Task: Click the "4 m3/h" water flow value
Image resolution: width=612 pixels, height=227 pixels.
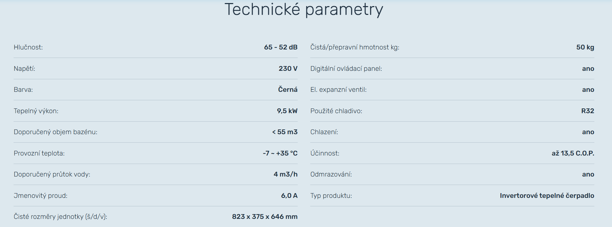Action: coord(285,174)
